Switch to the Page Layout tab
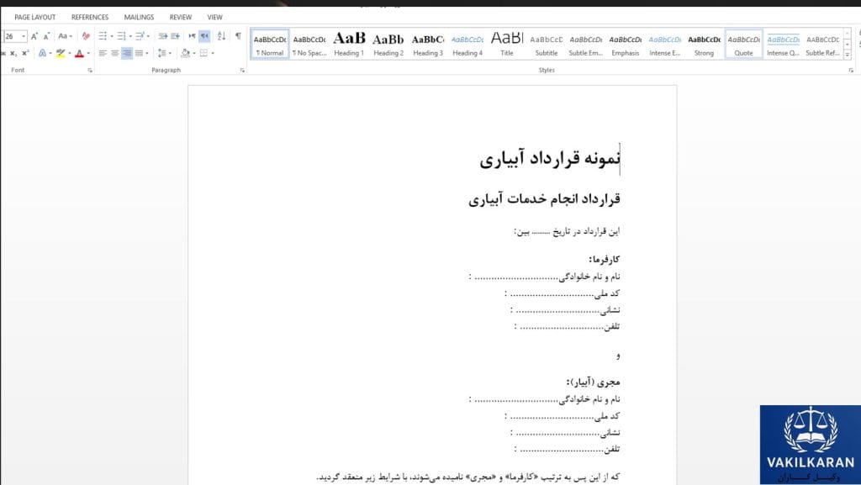Viewport: 861px width, 485px height. (x=34, y=18)
